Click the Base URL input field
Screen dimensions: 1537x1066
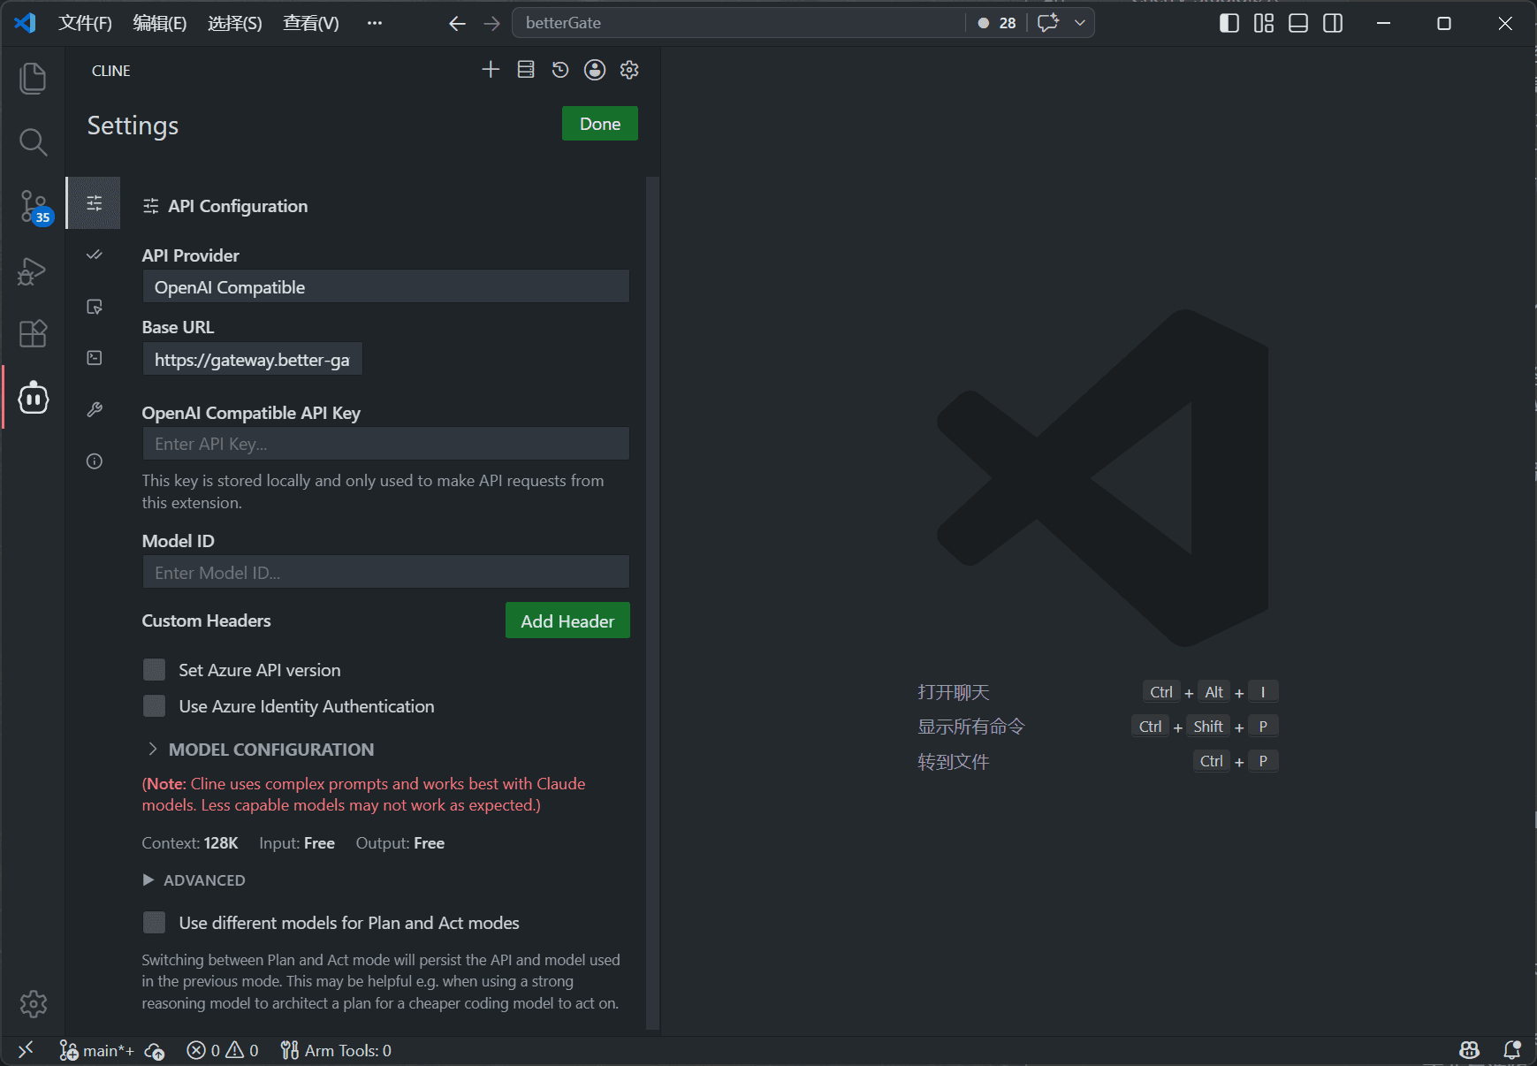click(x=253, y=359)
